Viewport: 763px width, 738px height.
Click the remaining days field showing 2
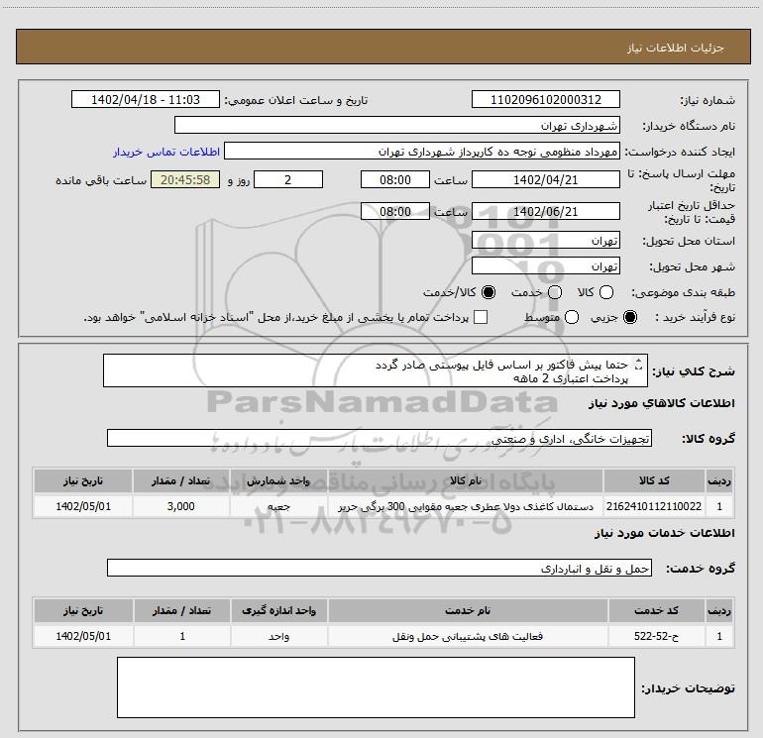coord(288,179)
